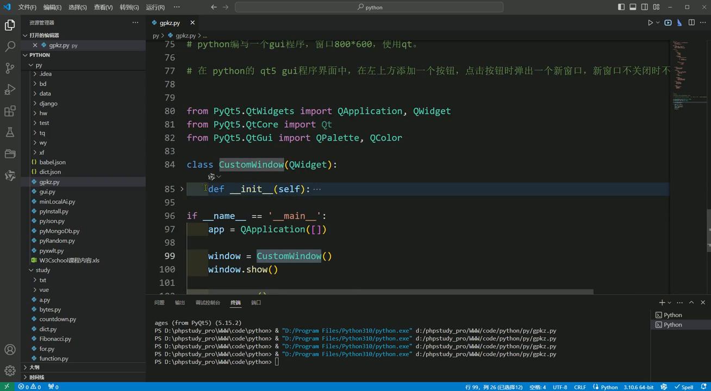Close the gpkz.py editor tab
The width and height of the screenshot is (711, 391).
192,23
